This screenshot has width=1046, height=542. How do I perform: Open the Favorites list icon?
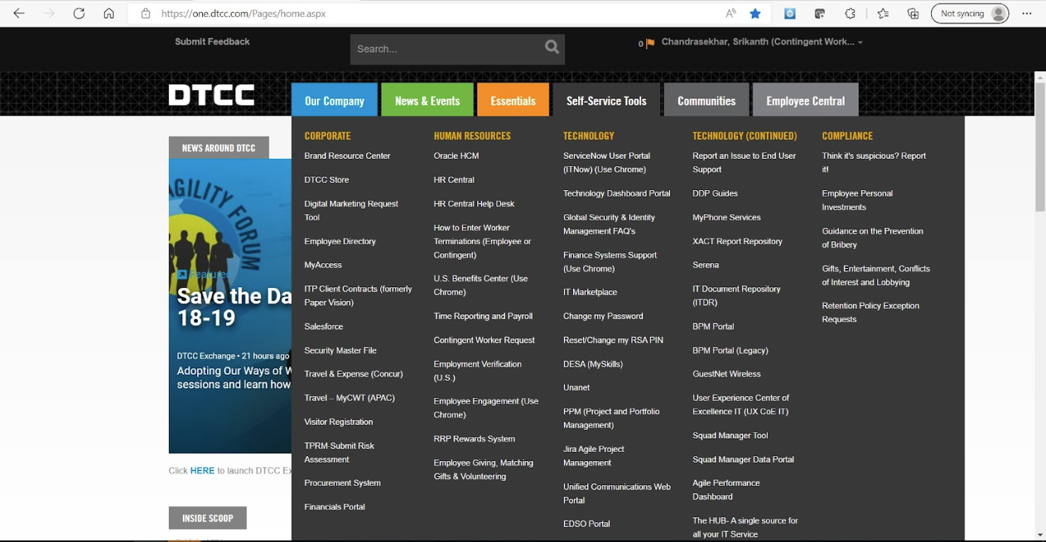coord(883,13)
